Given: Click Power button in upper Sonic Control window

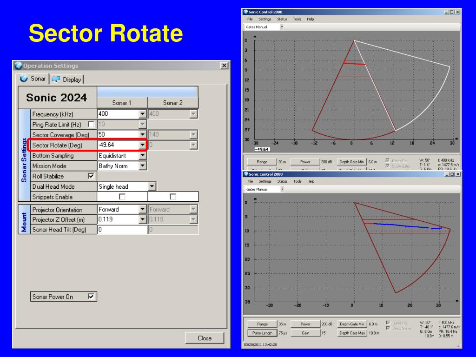Looking at the screenshot, I should coord(305,162).
